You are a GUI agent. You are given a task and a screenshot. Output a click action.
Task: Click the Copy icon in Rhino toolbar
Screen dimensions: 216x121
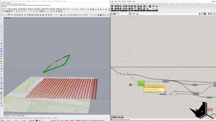point(17,11)
